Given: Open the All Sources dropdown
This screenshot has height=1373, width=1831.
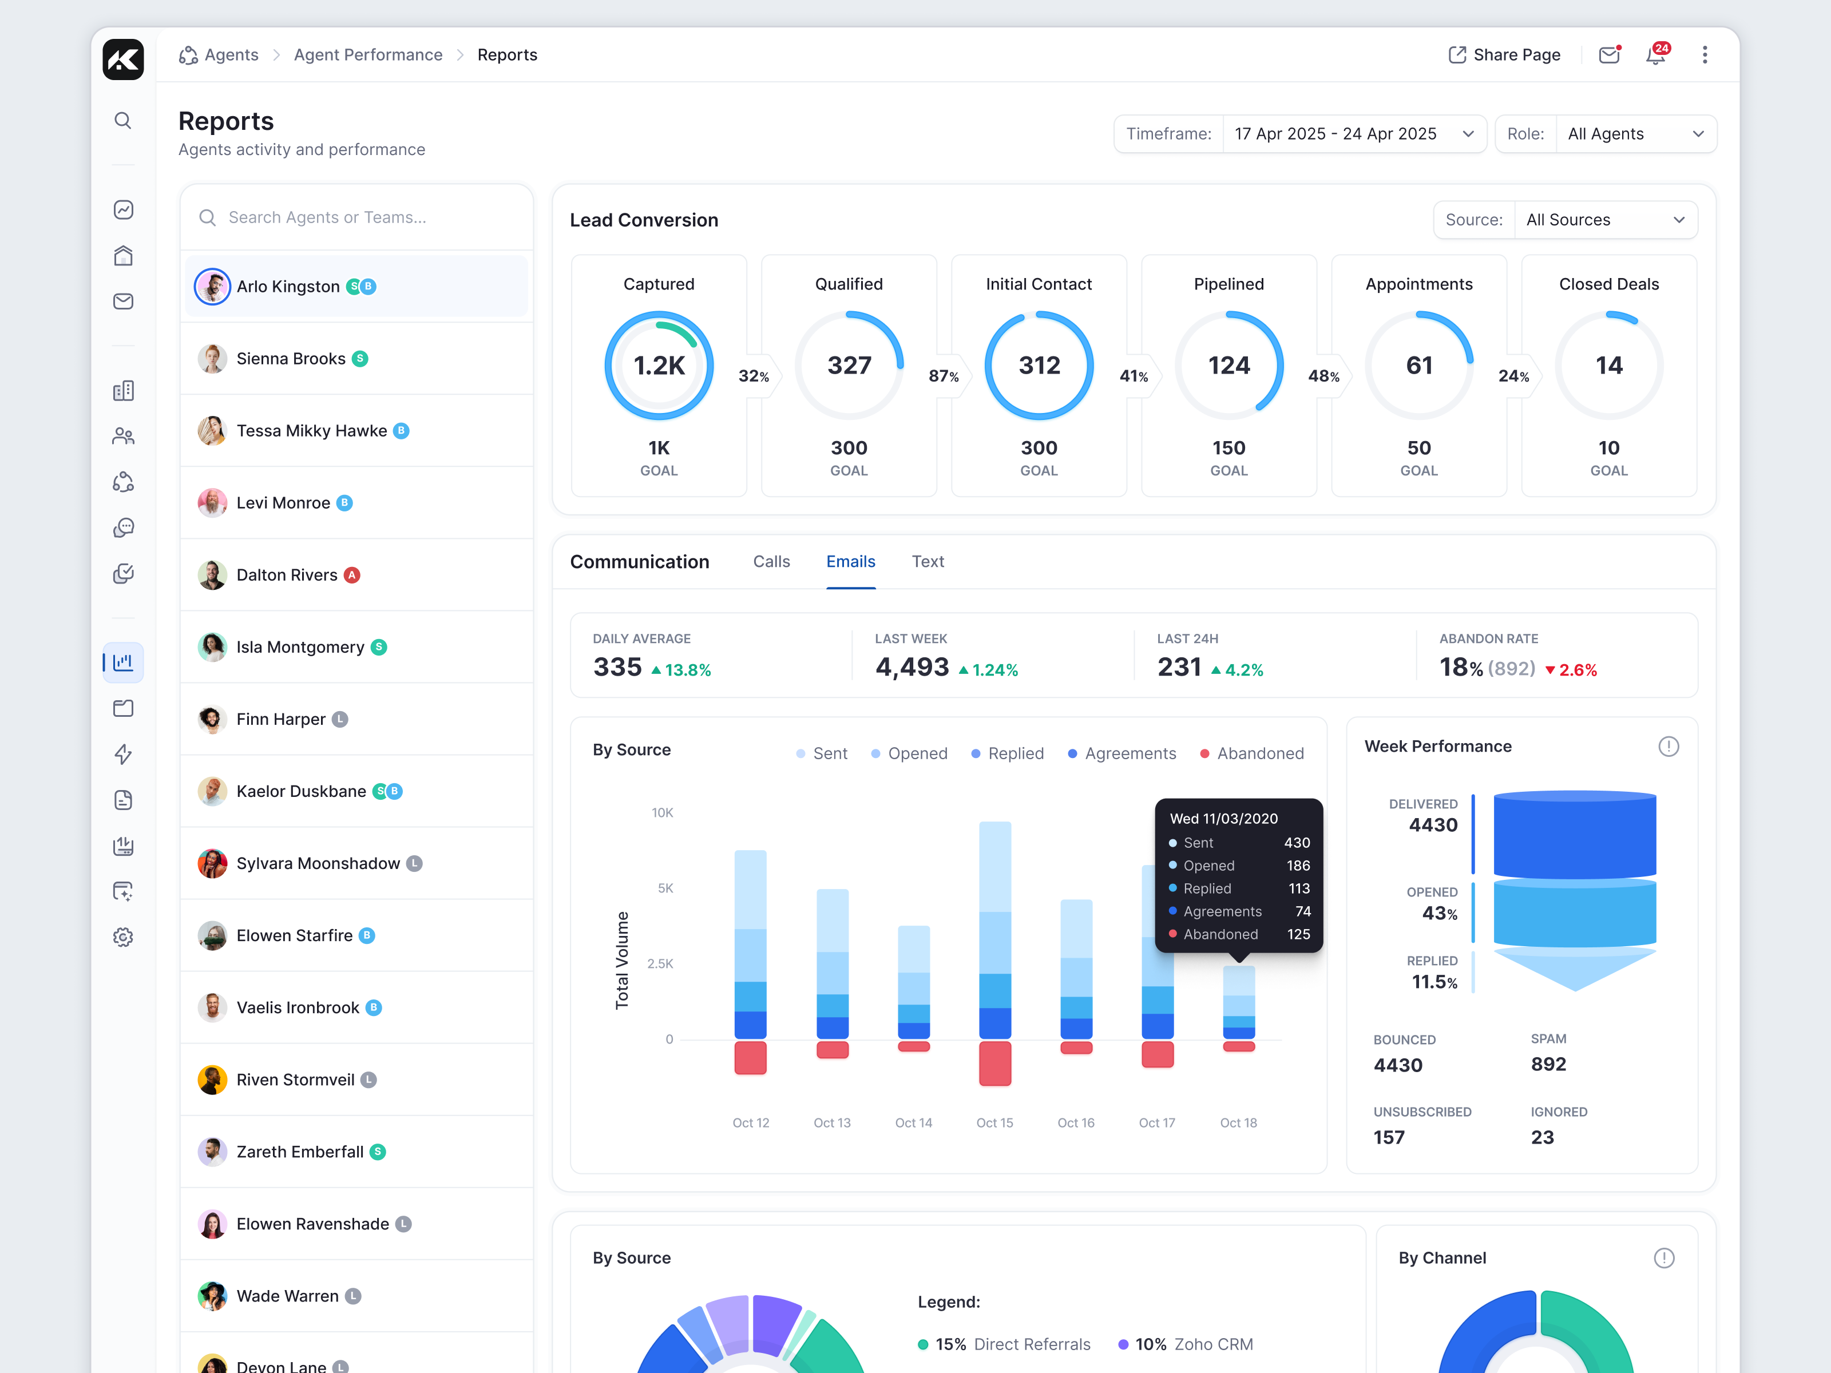Looking at the screenshot, I should pyautogui.click(x=1605, y=219).
